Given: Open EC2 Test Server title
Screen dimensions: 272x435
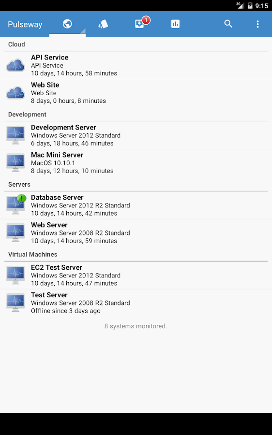Looking at the screenshot, I should pyautogui.click(x=57, y=267).
